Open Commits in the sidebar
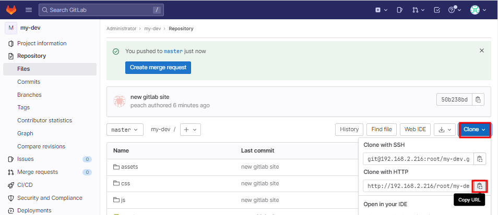 29,82
